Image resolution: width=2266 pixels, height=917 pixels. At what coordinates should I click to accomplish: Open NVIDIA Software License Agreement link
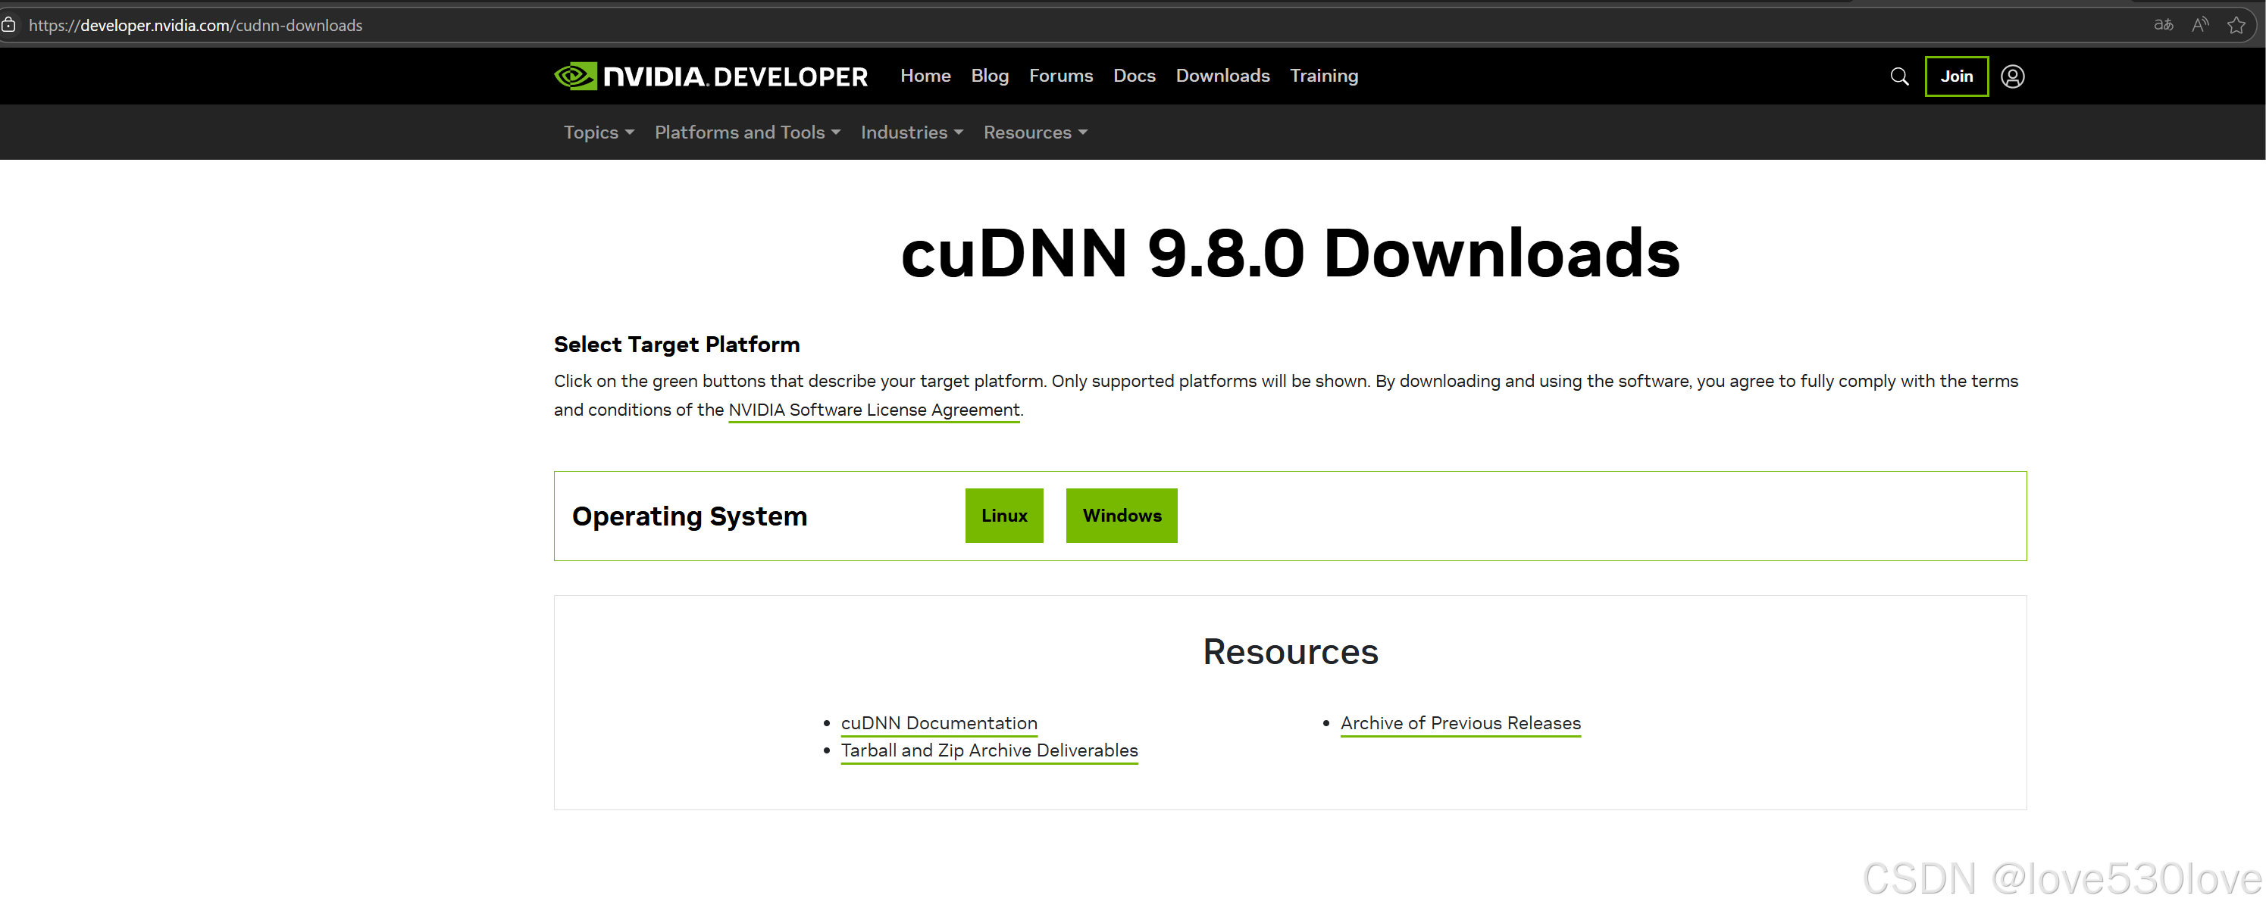pos(874,410)
